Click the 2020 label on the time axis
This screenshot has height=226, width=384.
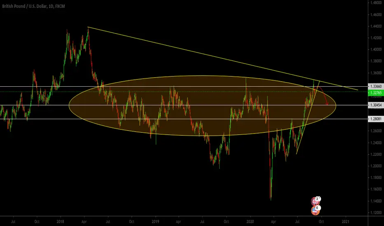[x=250, y=221]
